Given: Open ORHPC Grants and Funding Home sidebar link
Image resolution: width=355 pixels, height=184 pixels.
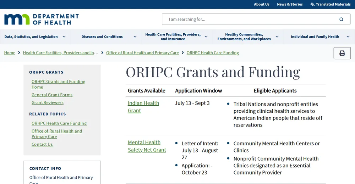Looking at the screenshot, I should coord(58,84).
